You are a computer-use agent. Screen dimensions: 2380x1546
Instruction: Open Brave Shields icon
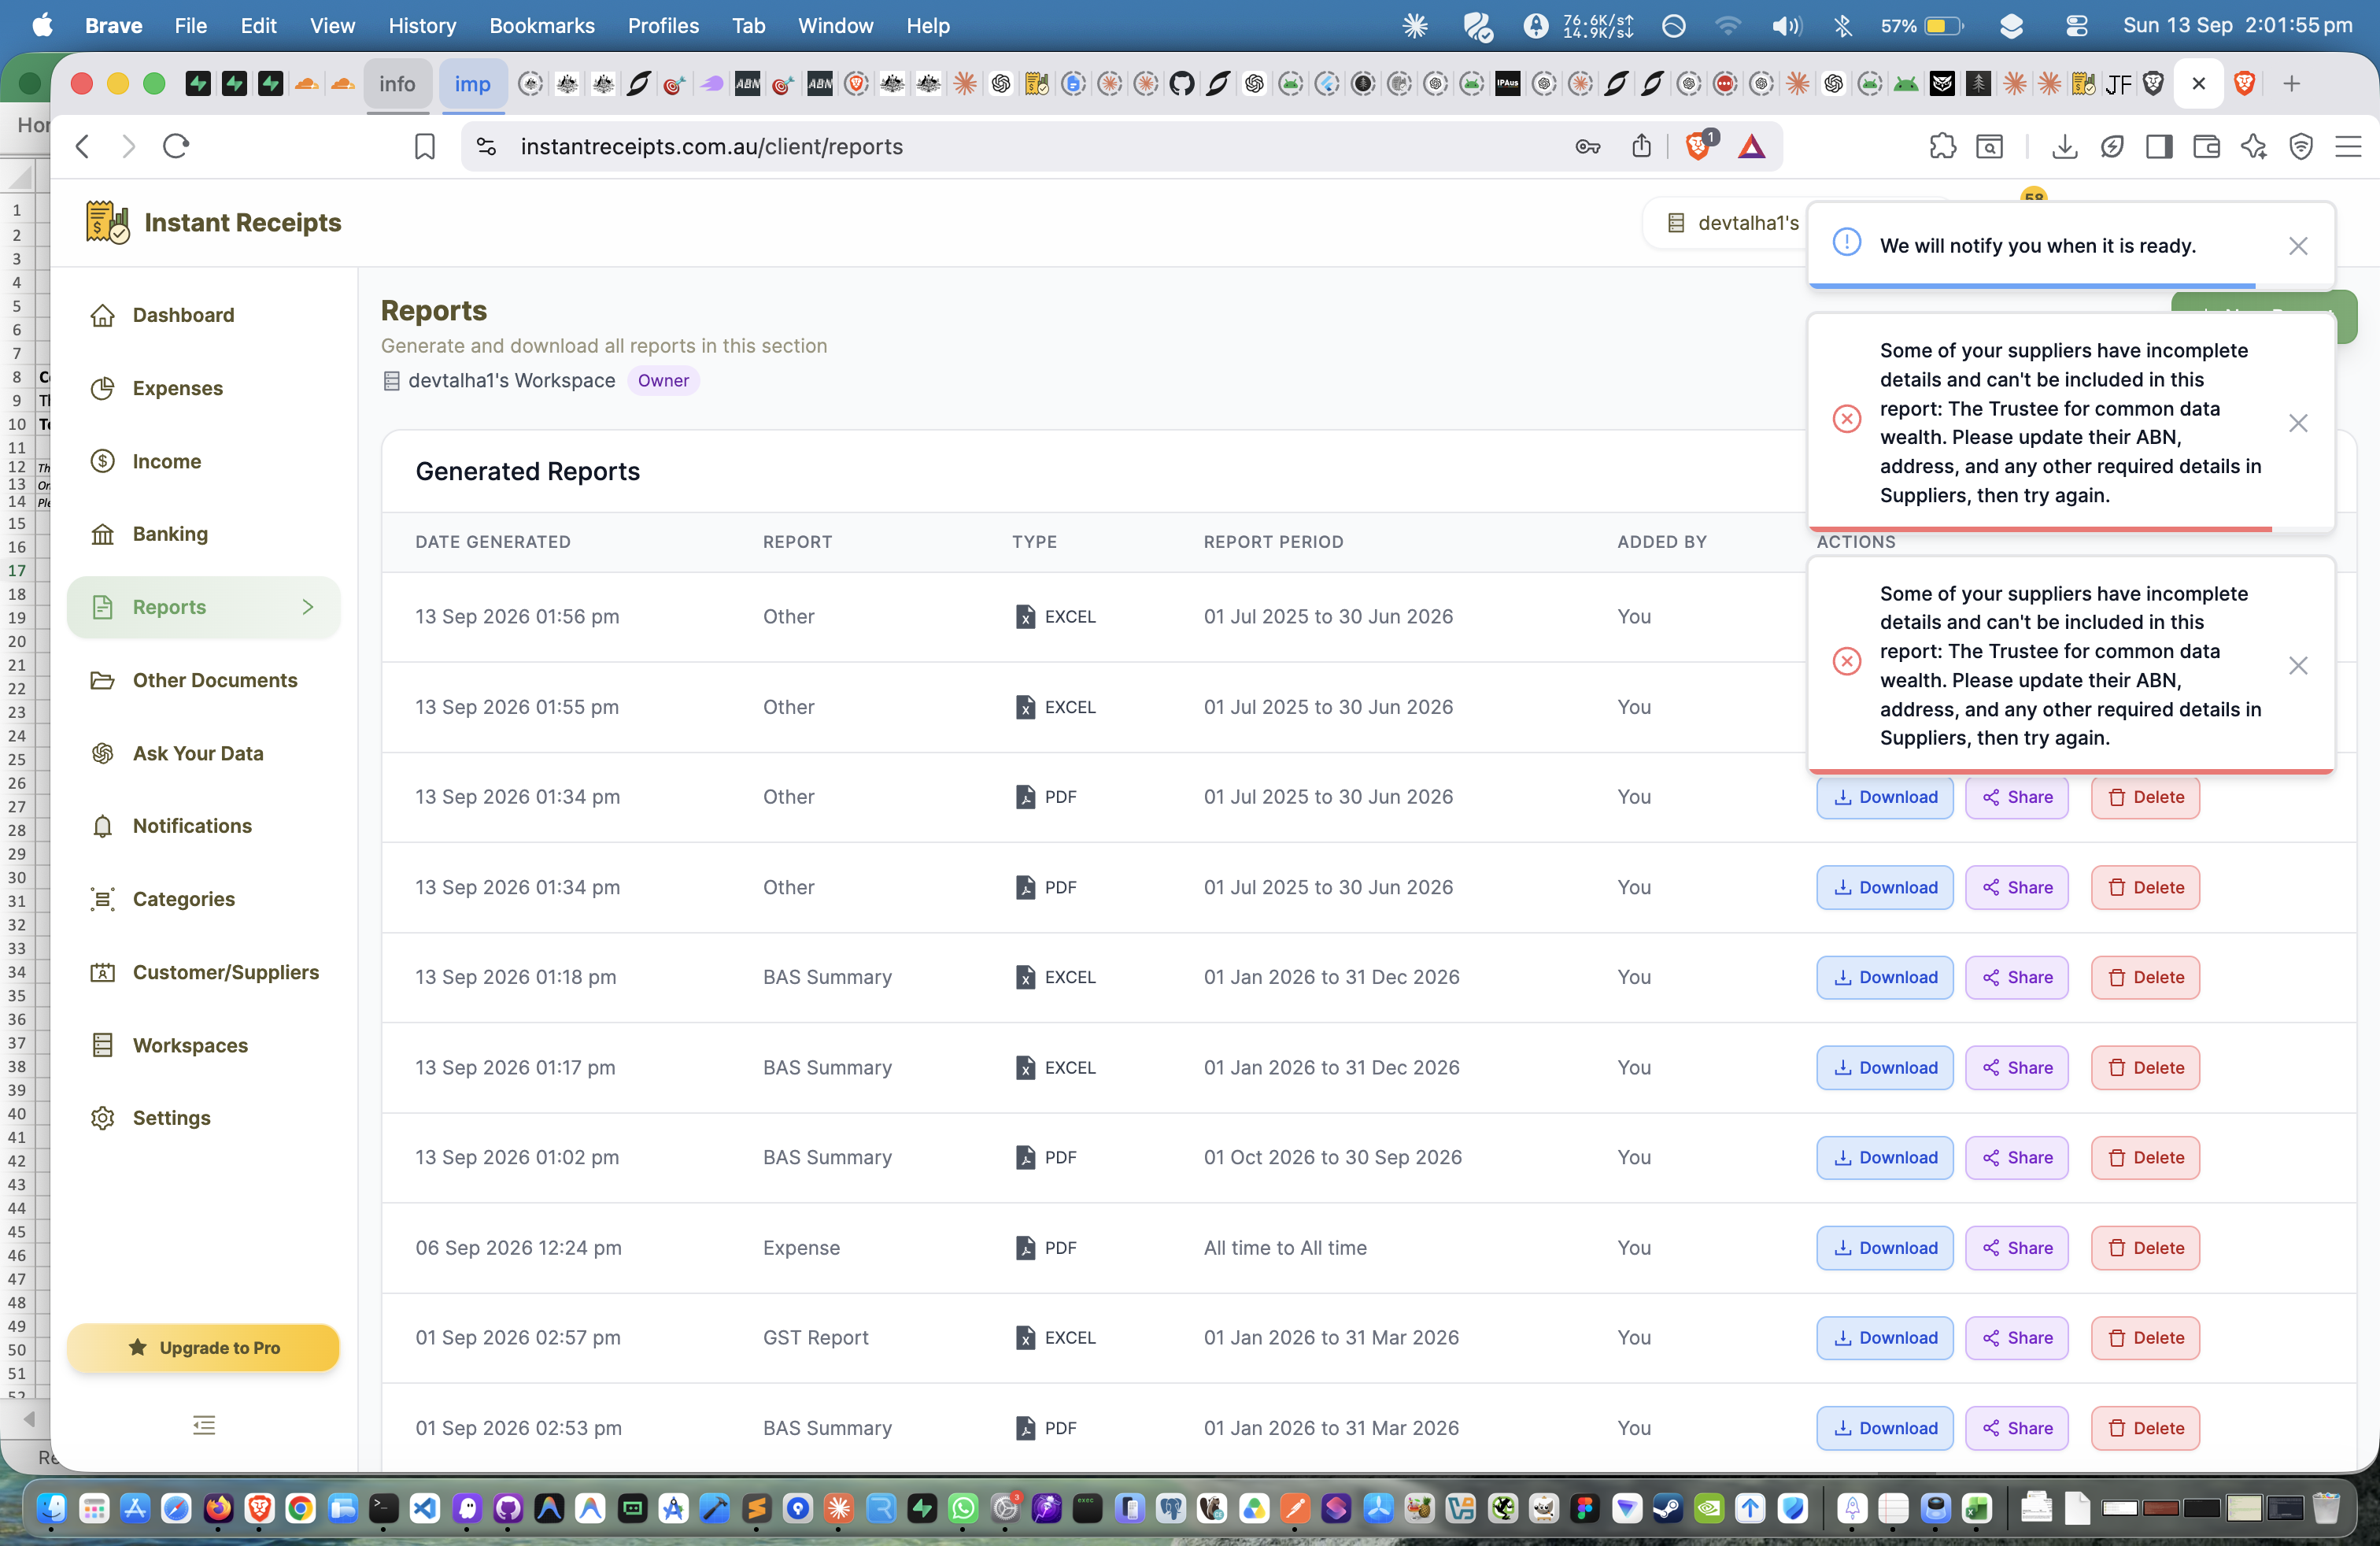pos(1698,146)
